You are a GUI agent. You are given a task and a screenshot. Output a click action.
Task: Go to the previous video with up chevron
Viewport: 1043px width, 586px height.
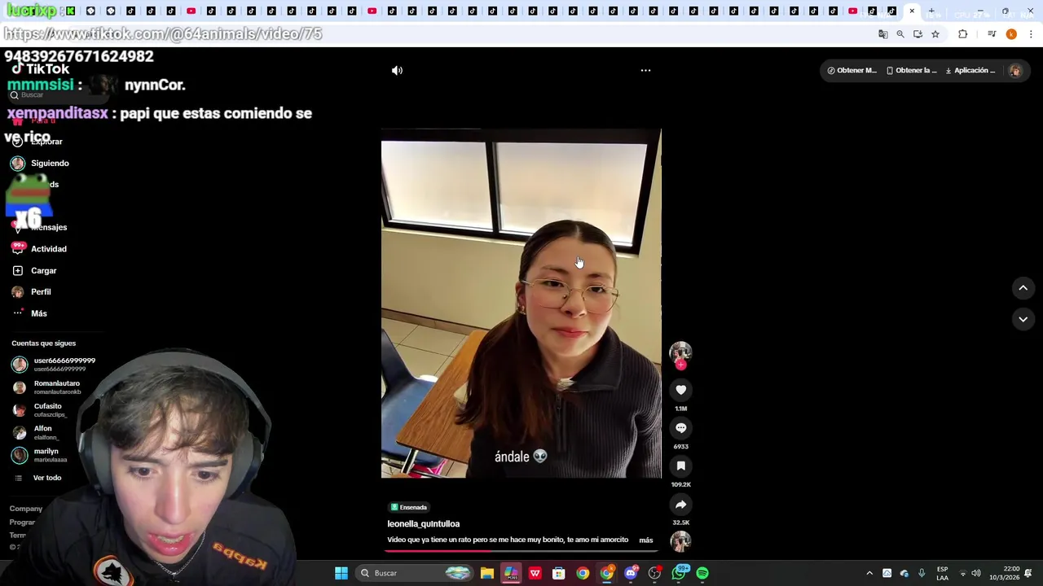(1023, 287)
